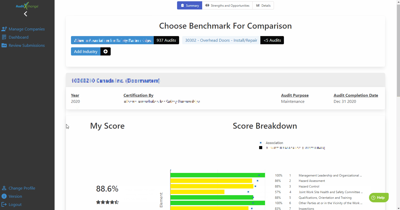400x210 pixels.
Task: Click the Details tab chart icon
Action: click(x=258, y=5)
